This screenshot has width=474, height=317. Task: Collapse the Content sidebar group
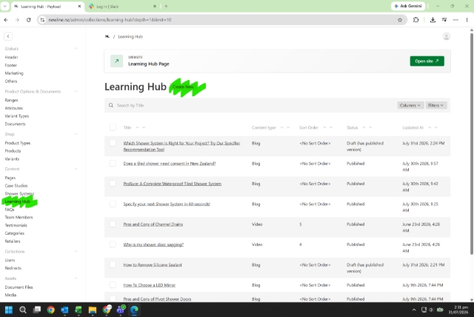pos(76,169)
